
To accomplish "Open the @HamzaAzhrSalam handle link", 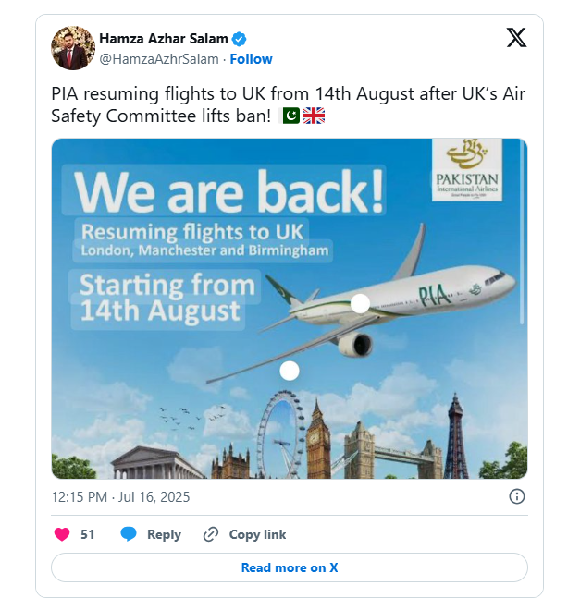I will pyautogui.click(x=159, y=59).
